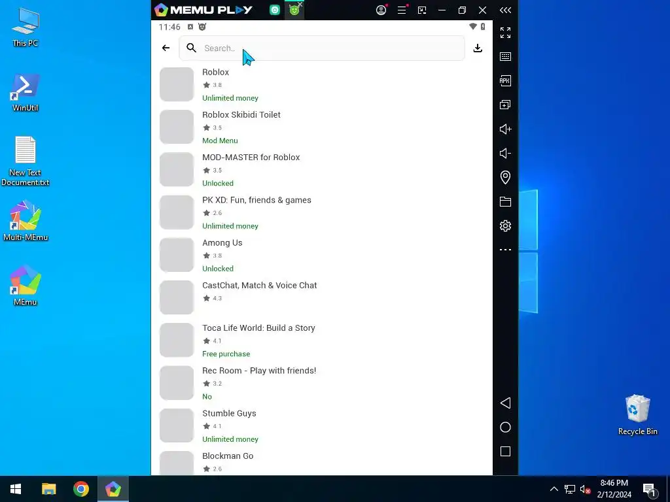670x502 pixels.
Task: Tap the Android recents square button
Action: [505, 452]
